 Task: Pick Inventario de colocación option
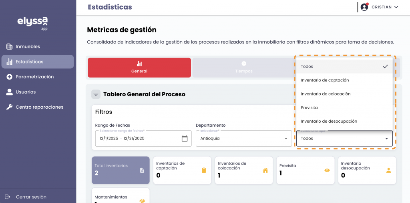click(x=326, y=94)
